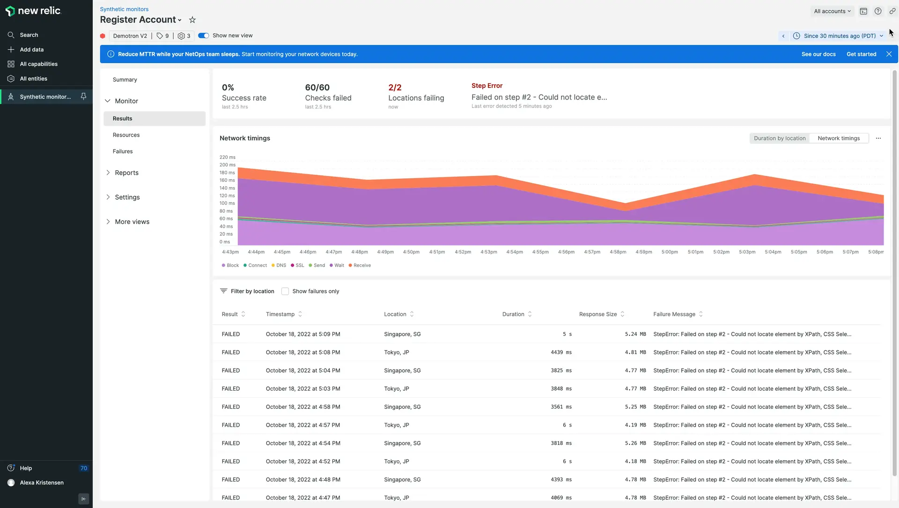Image resolution: width=899 pixels, height=508 pixels.
Task: Open the All accounts dropdown
Action: 832,11
